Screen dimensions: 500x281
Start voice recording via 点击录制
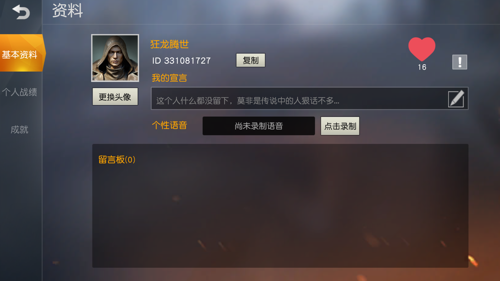click(x=340, y=126)
